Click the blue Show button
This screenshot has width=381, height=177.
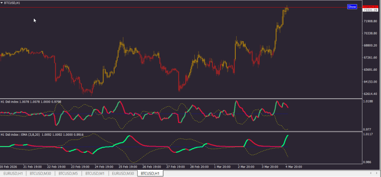(x=352, y=7)
